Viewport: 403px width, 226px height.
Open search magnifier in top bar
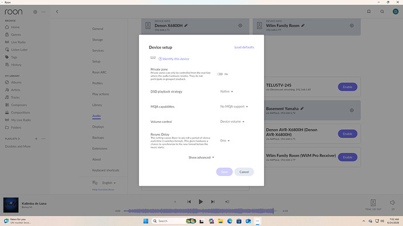382,12
